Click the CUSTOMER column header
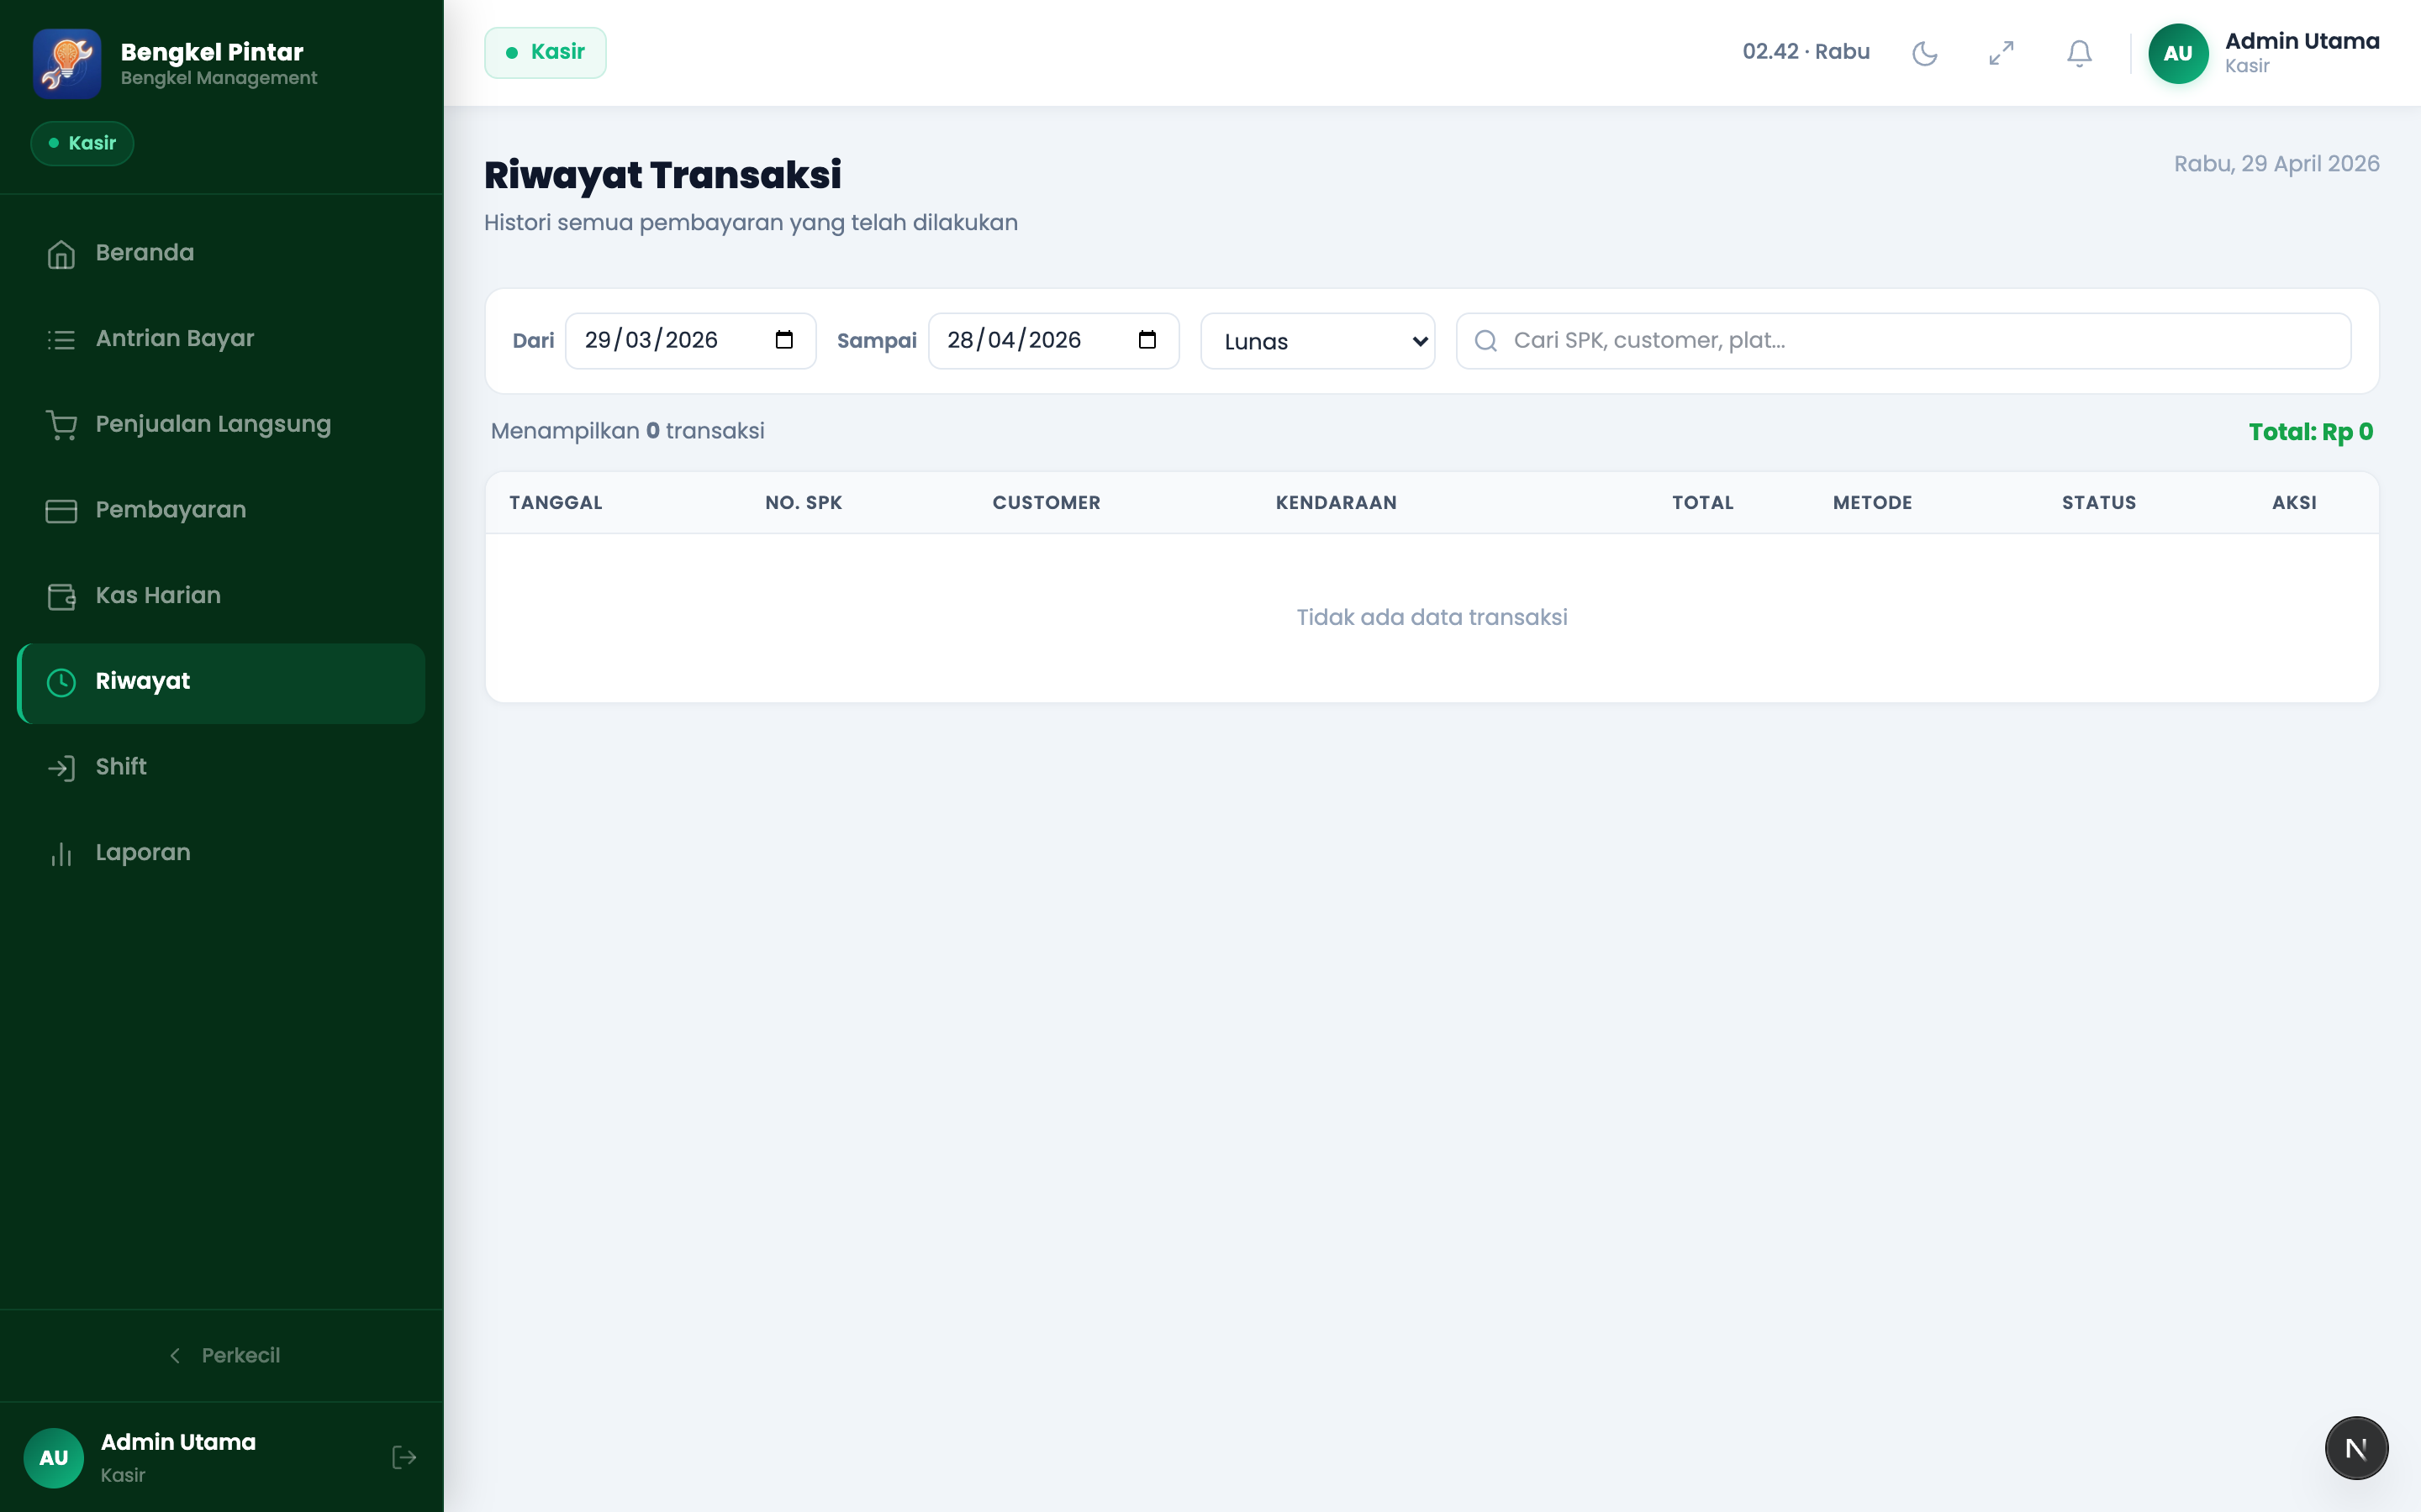 click(1047, 503)
